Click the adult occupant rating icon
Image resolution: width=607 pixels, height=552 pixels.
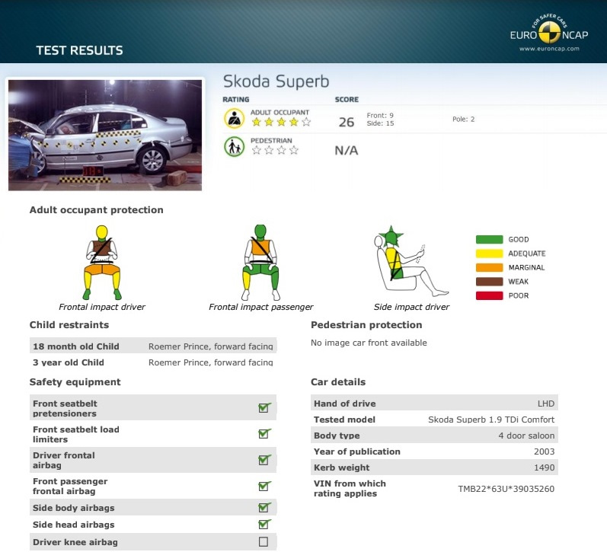coord(235,119)
